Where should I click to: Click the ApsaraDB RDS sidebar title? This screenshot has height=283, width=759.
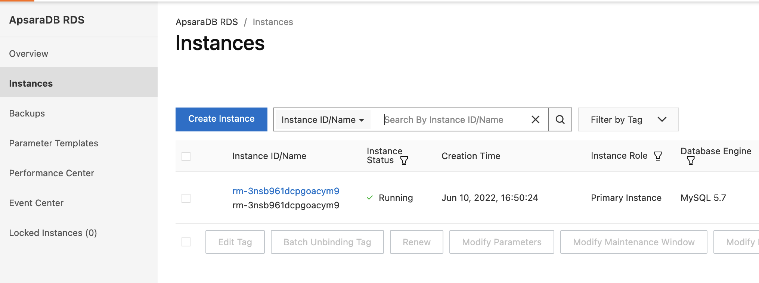47,20
